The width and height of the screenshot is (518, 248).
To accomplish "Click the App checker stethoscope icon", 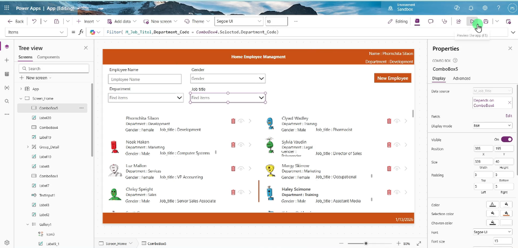I will 444,21.
